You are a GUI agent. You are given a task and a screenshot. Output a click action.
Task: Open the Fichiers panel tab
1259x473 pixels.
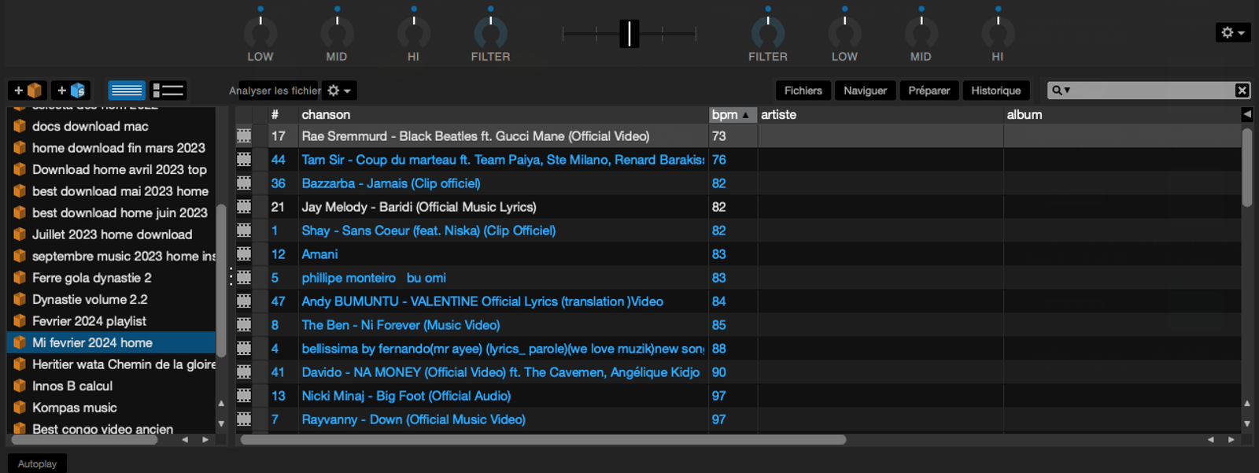point(803,91)
